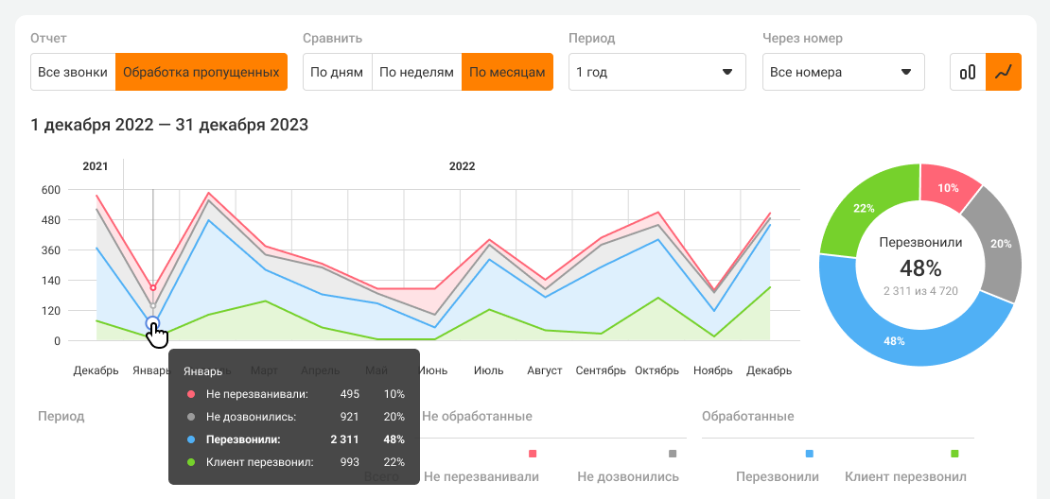Open the 1 год period dropdown
Image resolution: width=1050 pixels, height=499 pixels.
[x=656, y=72]
